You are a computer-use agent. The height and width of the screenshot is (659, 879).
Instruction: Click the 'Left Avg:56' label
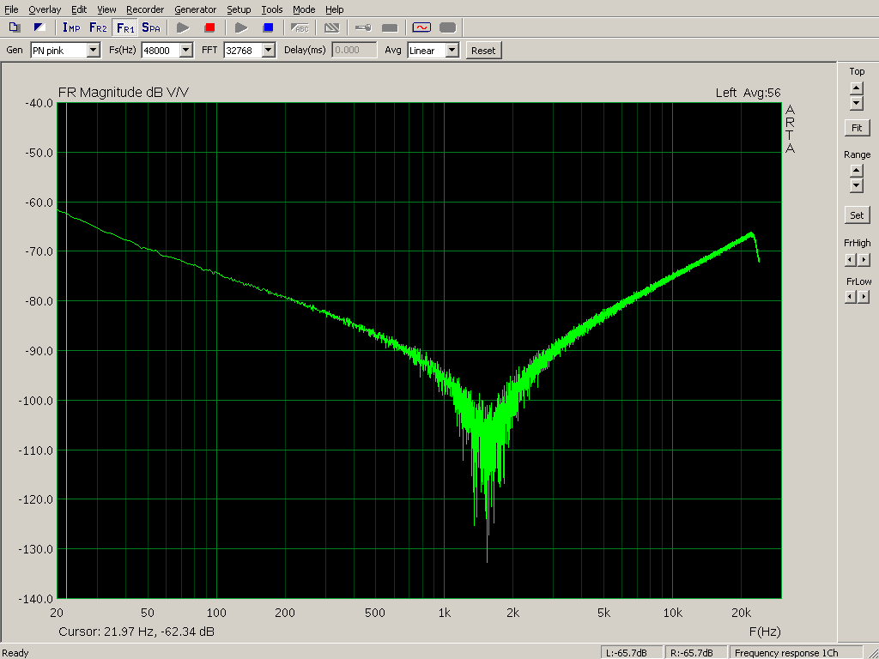pyautogui.click(x=748, y=93)
